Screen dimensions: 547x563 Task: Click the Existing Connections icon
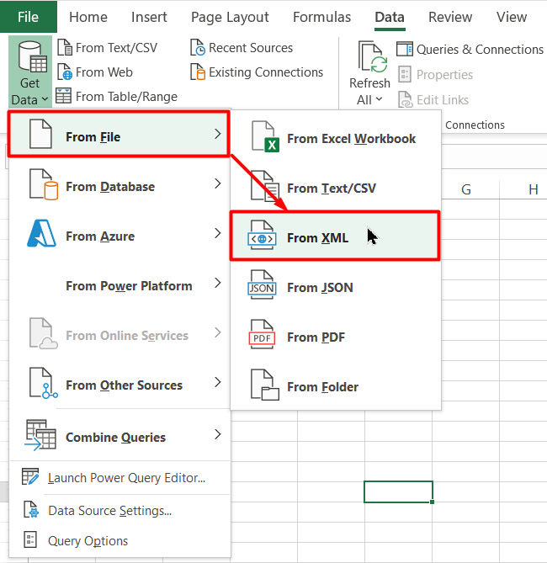click(198, 72)
